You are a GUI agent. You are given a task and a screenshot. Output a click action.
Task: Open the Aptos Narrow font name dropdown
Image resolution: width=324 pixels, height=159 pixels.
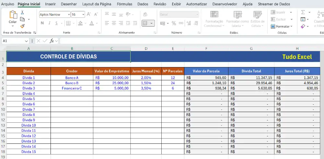click(69, 15)
